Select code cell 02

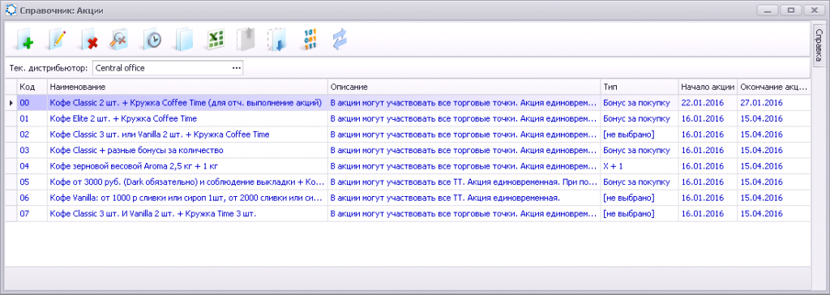[x=32, y=135]
